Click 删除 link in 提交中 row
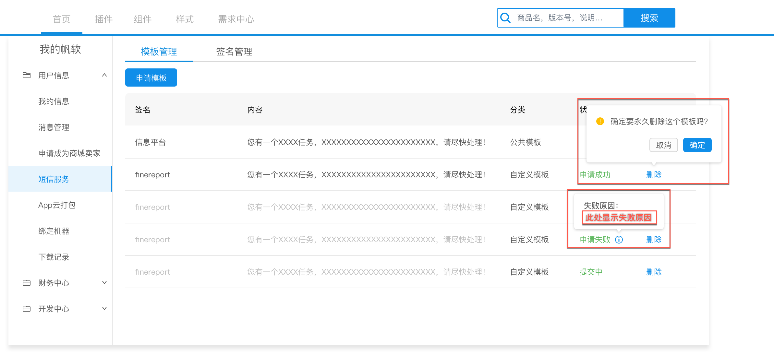The image size is (774, 357). pyautogui.click(x=654, y=272)
